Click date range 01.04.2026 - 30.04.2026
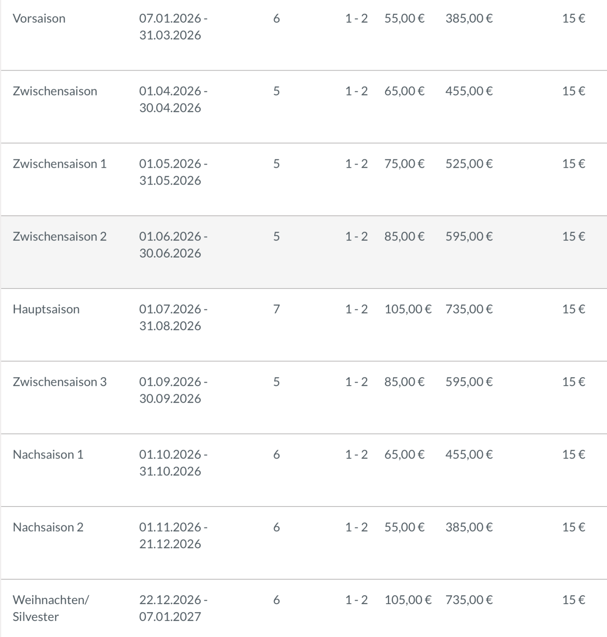 click(x=172, y=99)
